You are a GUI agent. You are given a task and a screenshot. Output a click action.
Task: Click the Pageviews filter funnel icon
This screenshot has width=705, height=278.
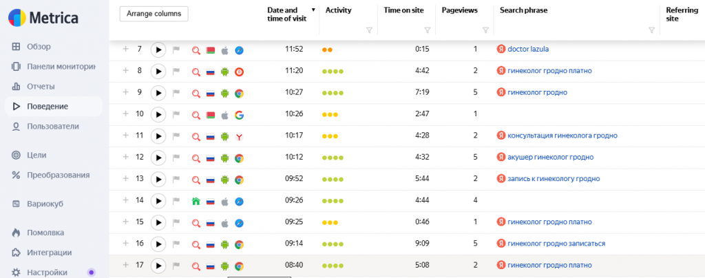click(485, 30)
